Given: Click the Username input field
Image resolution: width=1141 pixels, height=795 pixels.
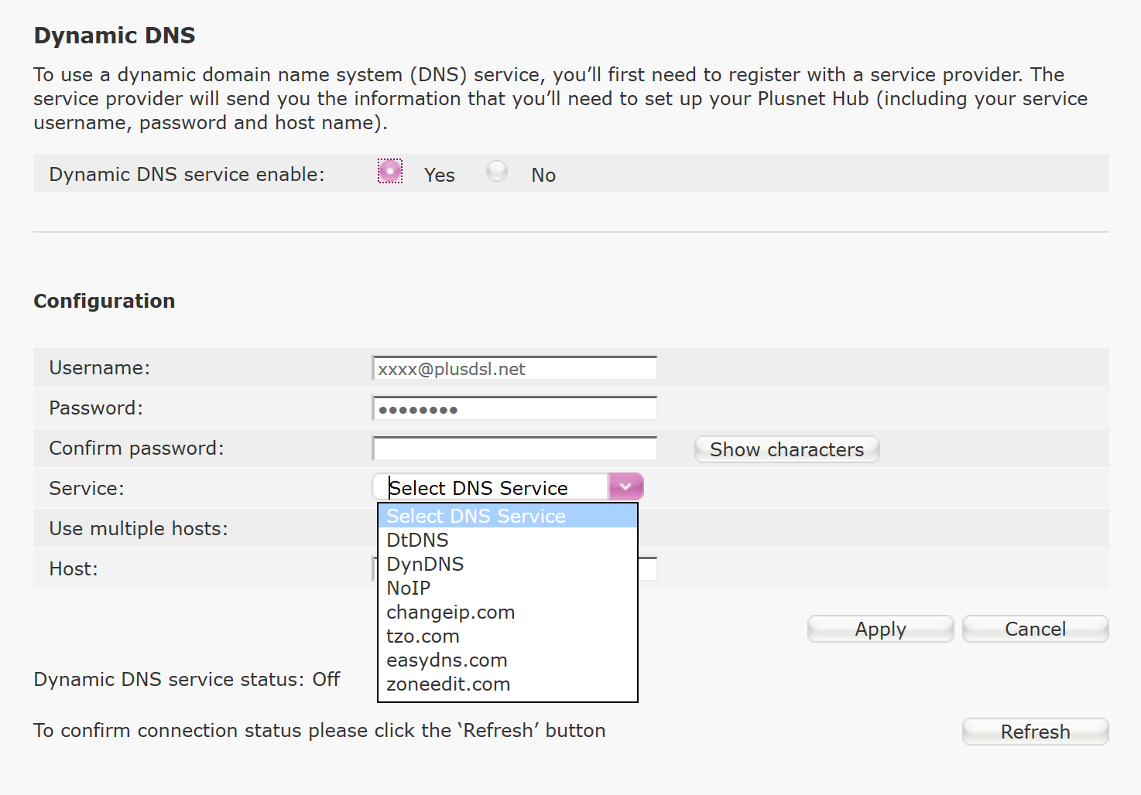Looking at the screenshot, I should [514, 367].
